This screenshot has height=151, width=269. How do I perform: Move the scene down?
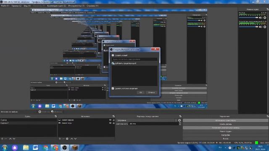[x=14, y=139]
